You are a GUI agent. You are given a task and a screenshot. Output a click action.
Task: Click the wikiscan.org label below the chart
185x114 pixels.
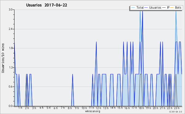tap(92, 111)
